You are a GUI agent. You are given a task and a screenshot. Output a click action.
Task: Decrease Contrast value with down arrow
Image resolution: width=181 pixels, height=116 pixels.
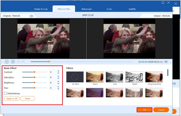point(58,73)
